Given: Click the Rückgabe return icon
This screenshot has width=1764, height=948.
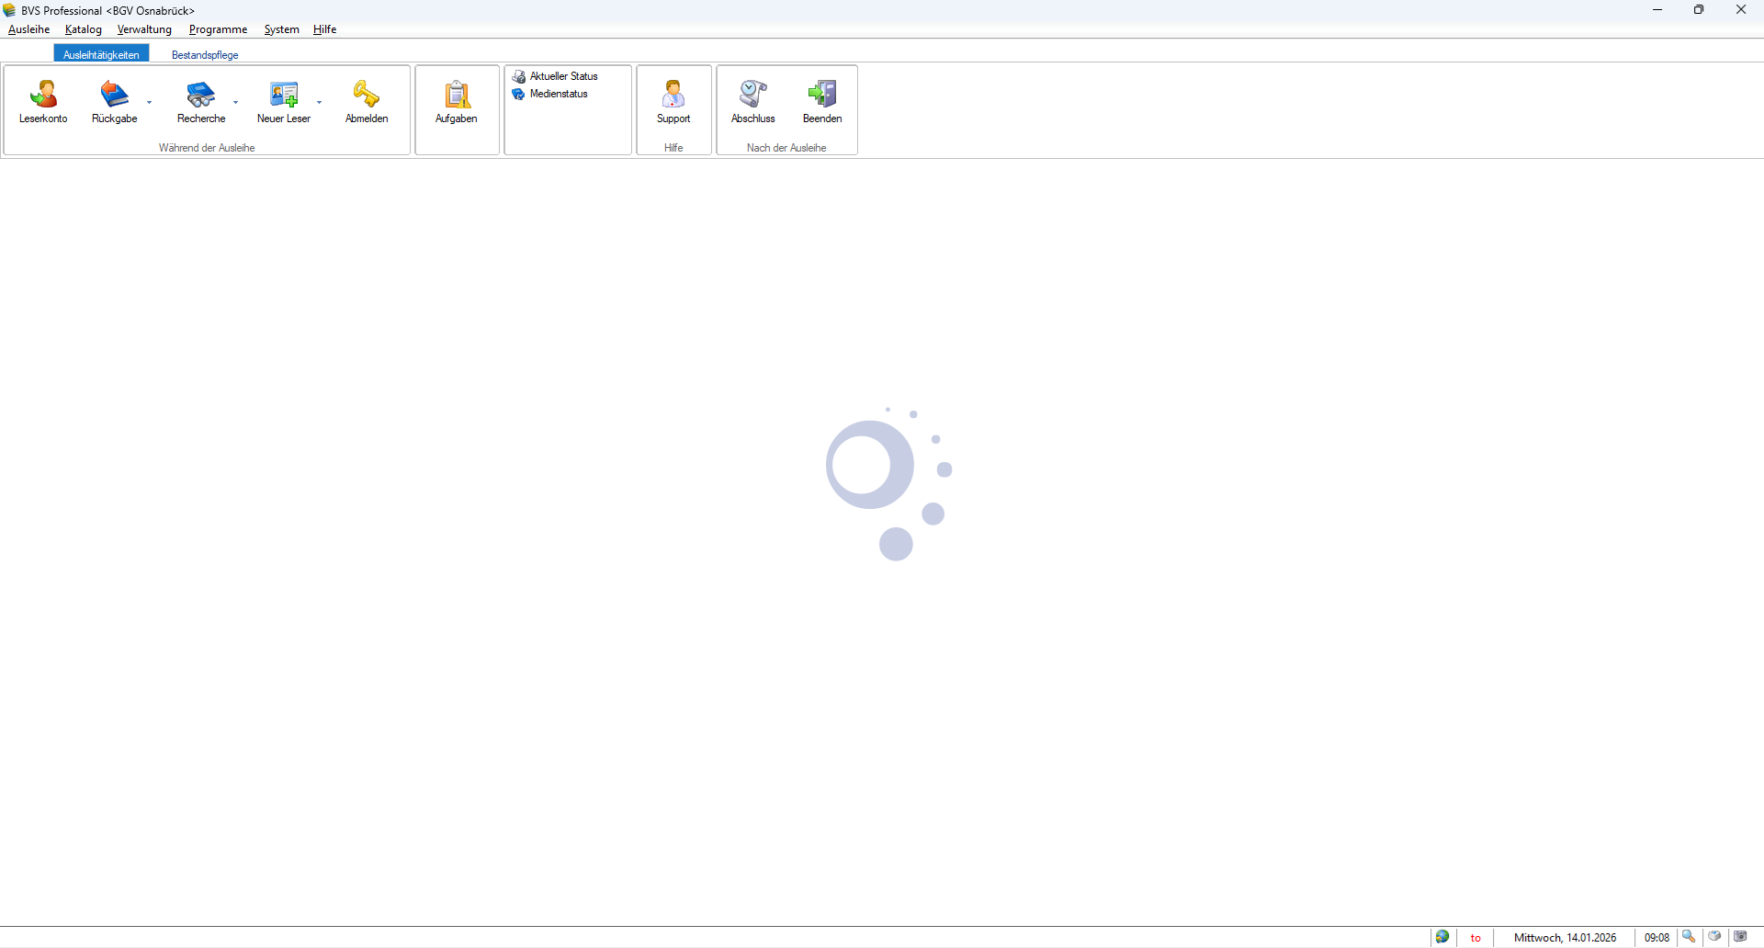Looking at the screenshot, I should (115, 102).
